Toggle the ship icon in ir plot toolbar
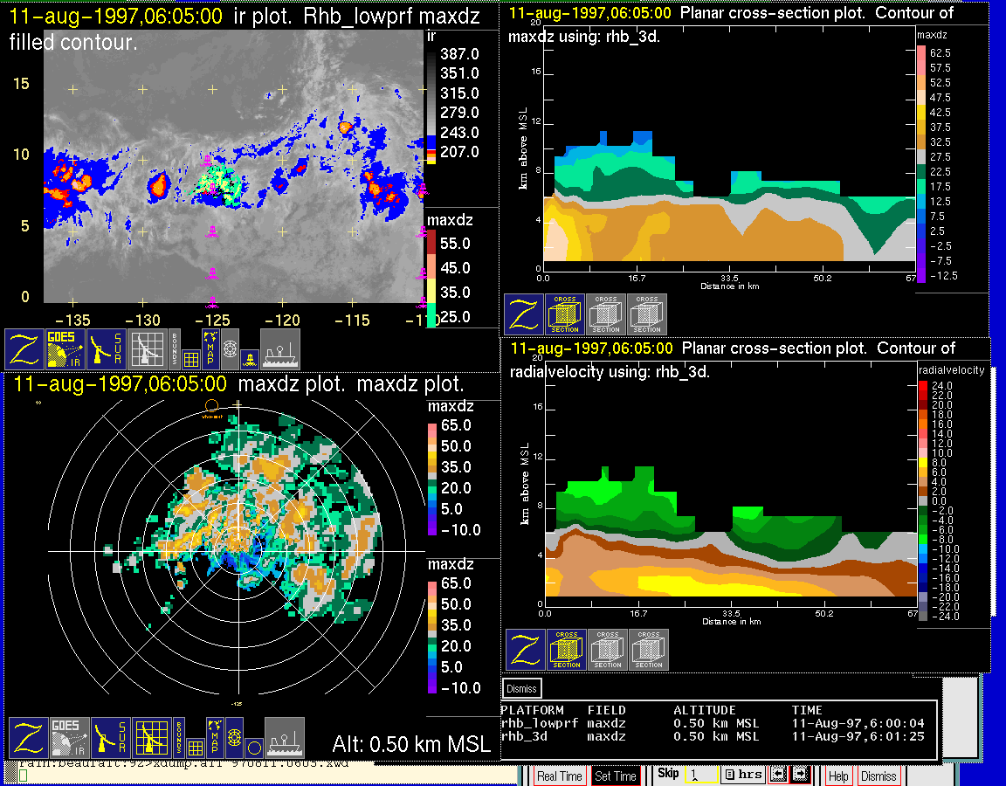The width and height of the screenshot is (1006, 786). [280, 349]
